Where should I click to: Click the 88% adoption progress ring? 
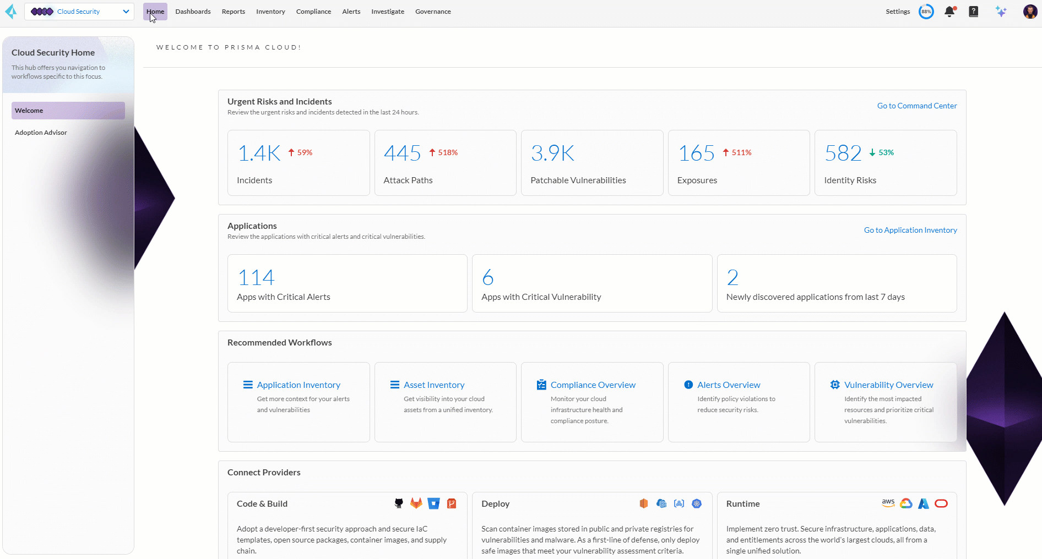click(x=926, y=12)
